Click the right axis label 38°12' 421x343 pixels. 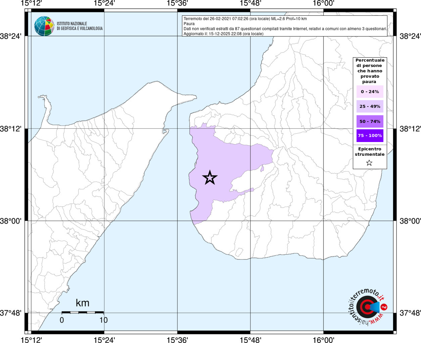point(410,129)
